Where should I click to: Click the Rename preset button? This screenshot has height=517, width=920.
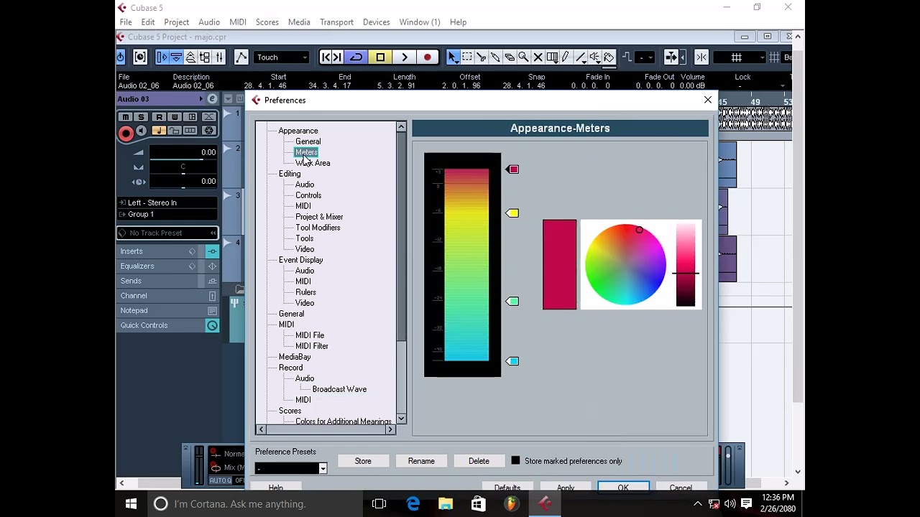point(421,461)
